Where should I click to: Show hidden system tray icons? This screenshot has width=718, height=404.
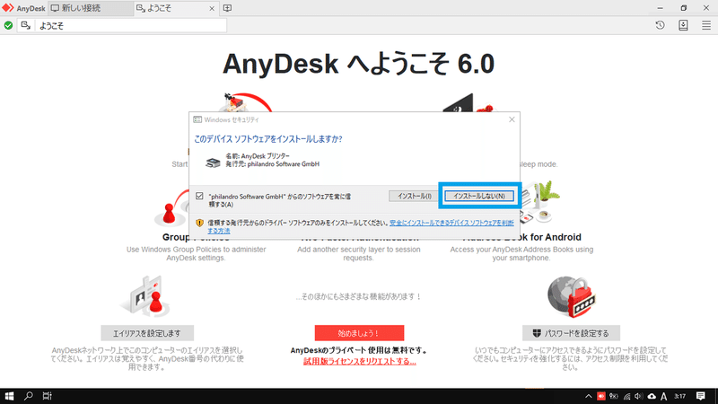[x=589, y=396]
